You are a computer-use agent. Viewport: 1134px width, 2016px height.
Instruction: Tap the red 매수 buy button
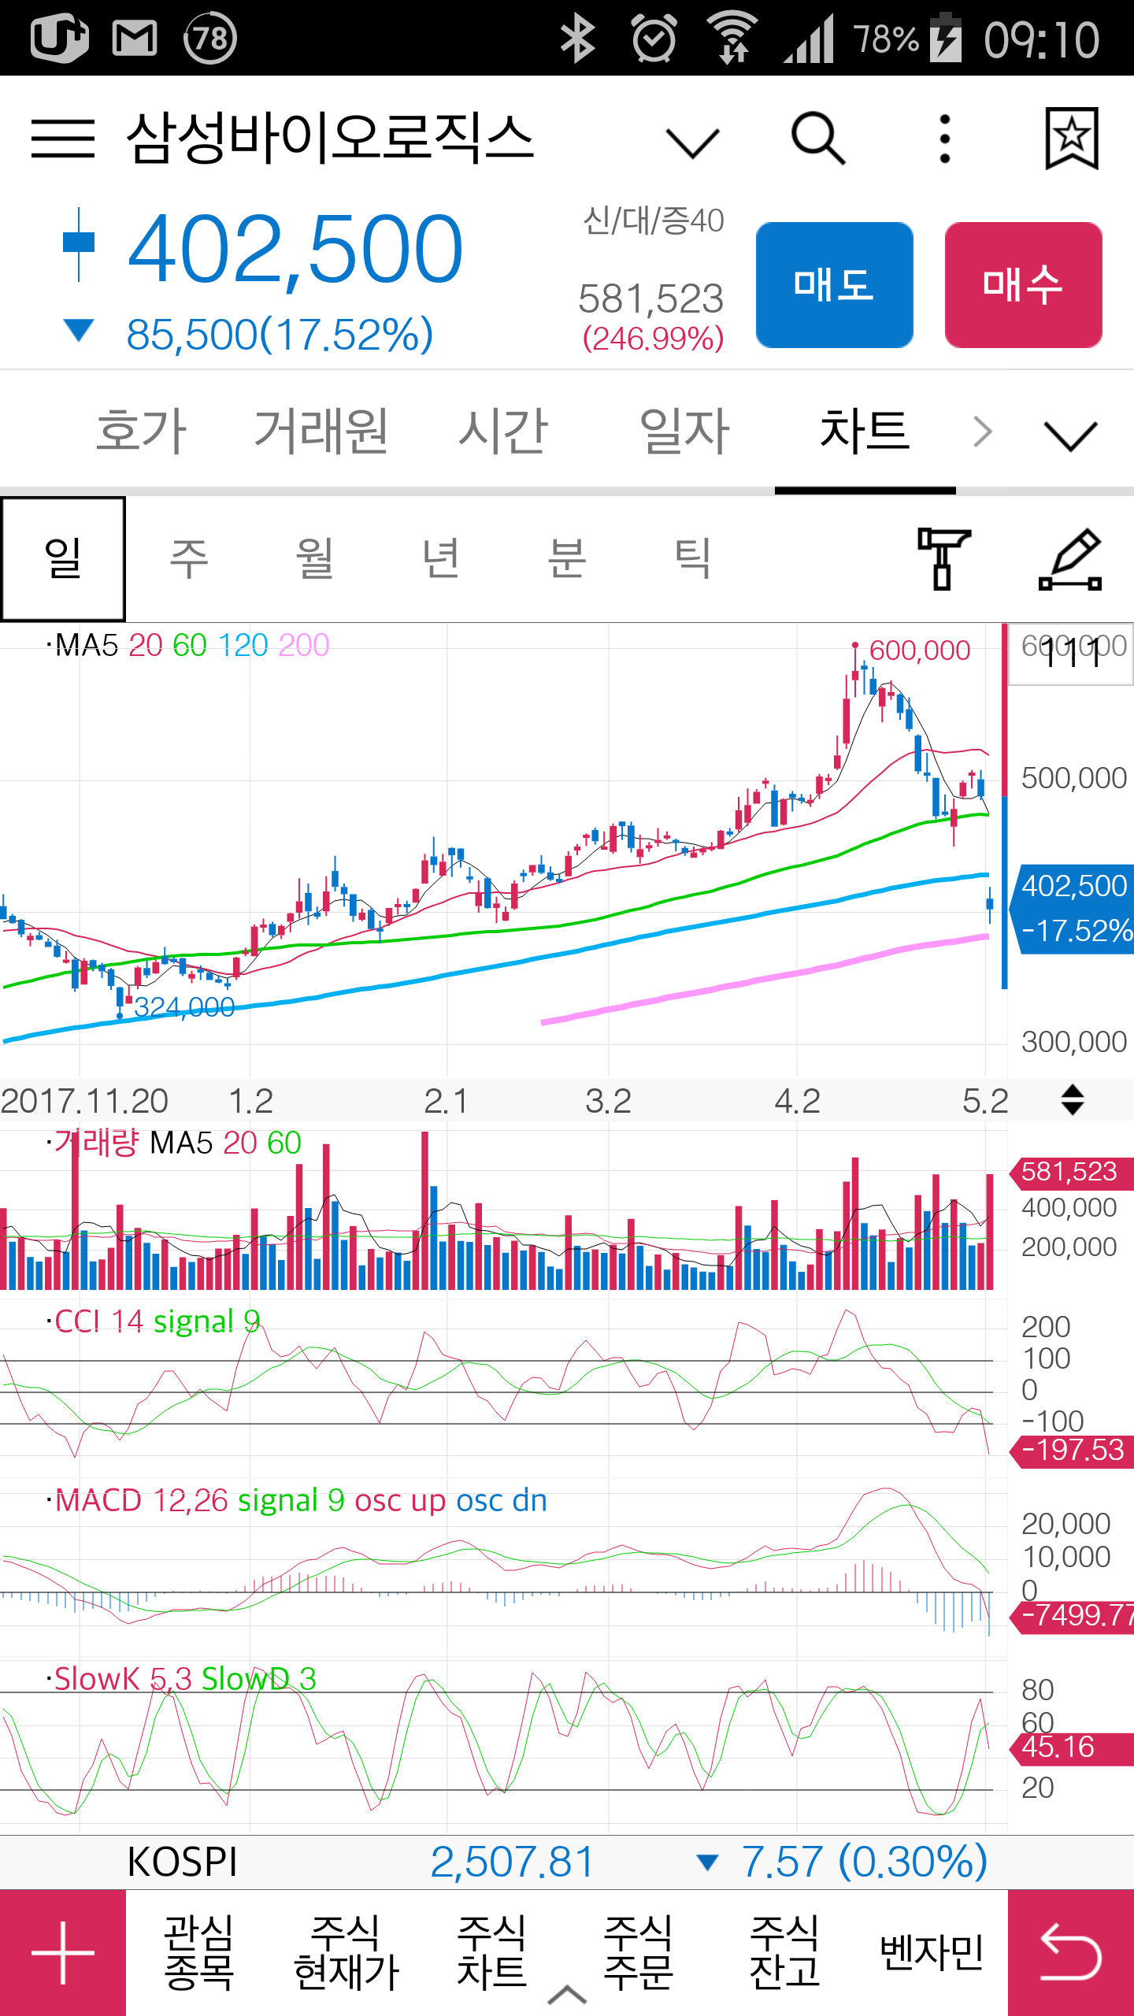tap(1024, 285)
